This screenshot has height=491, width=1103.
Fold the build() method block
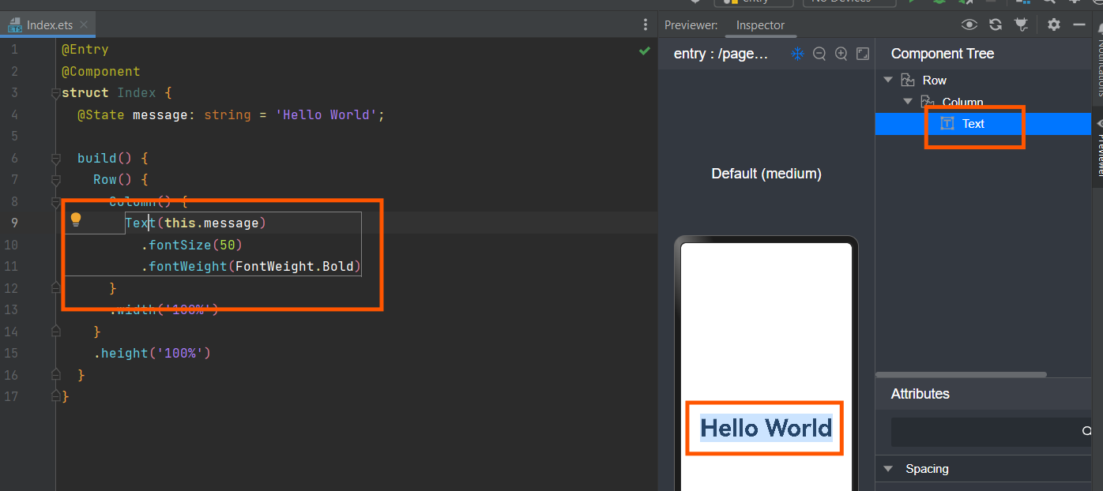[55, 159]
